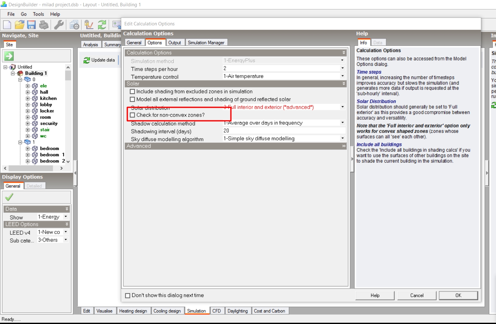This screenshot has height=324, width=496.
Task: Open Solar distribution dropdown
Action: 342,107
